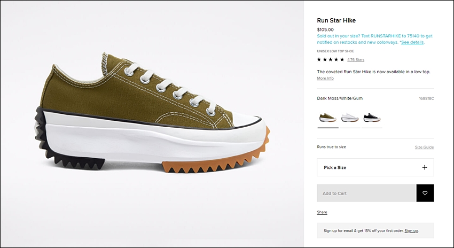Click the plus icon in Pick a Size

[x=425, y=167]
